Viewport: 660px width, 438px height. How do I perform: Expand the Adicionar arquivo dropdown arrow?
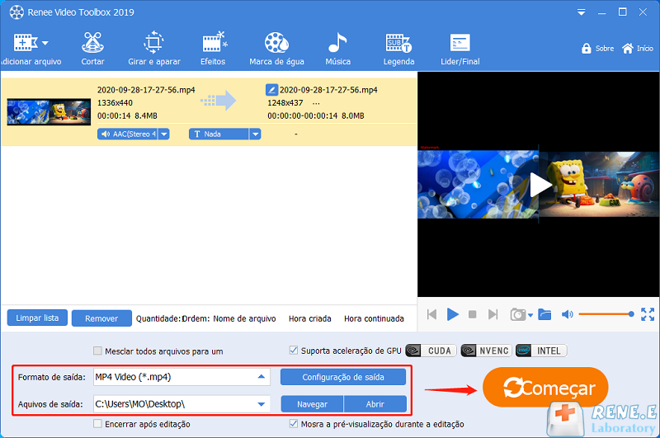[x=45, y=43]
